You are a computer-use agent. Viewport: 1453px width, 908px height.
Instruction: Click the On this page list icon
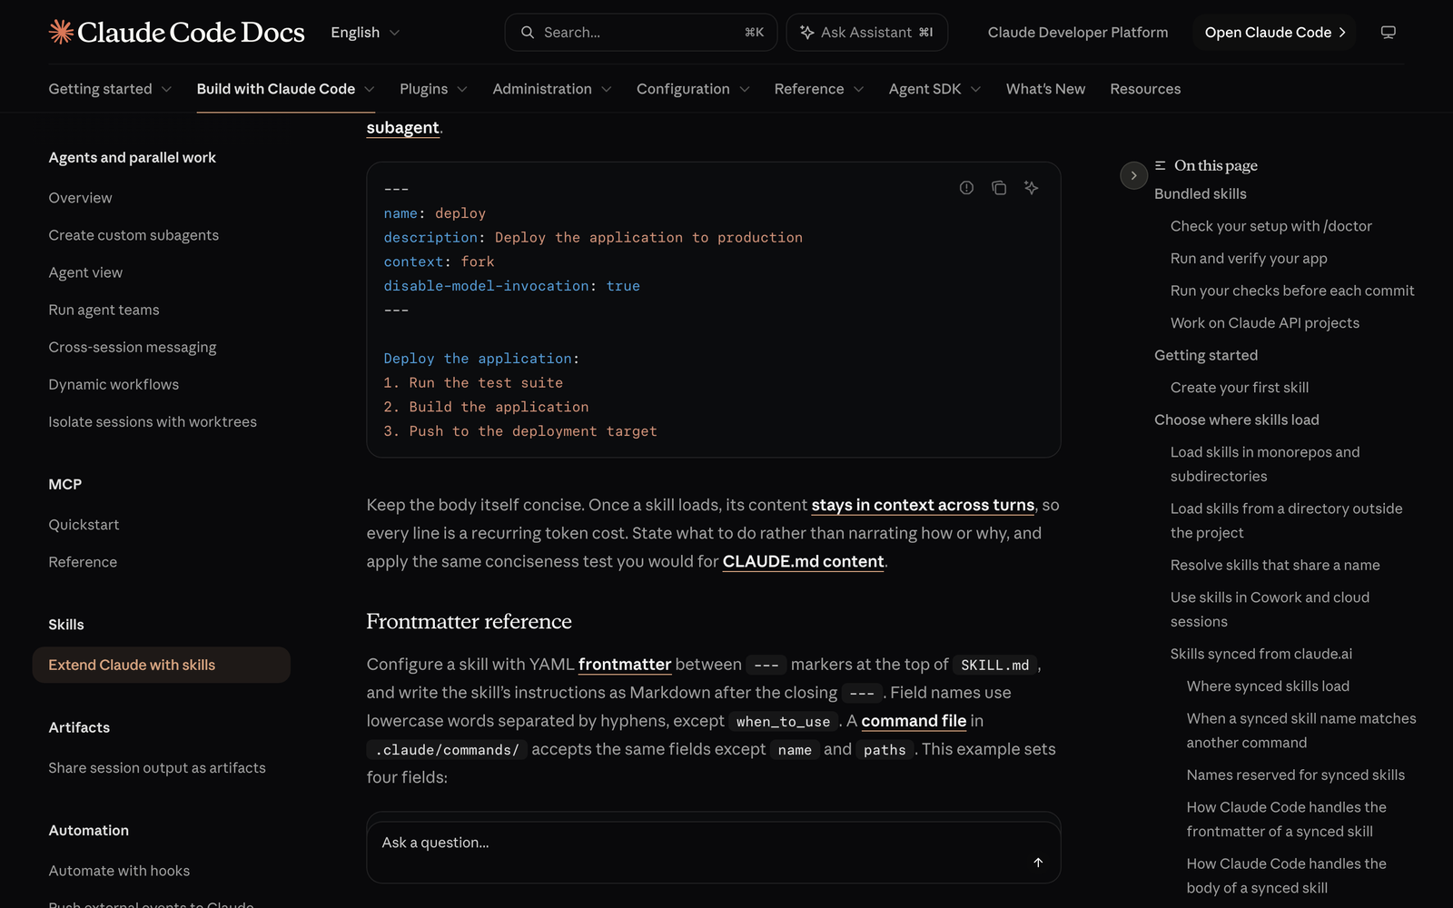point(1161,165)
